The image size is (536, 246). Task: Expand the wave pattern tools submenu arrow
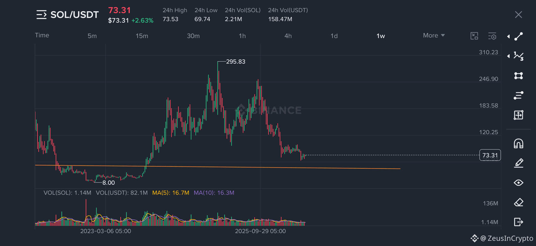click(508, 56)
